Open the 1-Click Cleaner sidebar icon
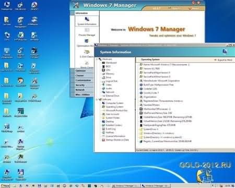Screen dimensions: 235x188 tap(87, 54)
